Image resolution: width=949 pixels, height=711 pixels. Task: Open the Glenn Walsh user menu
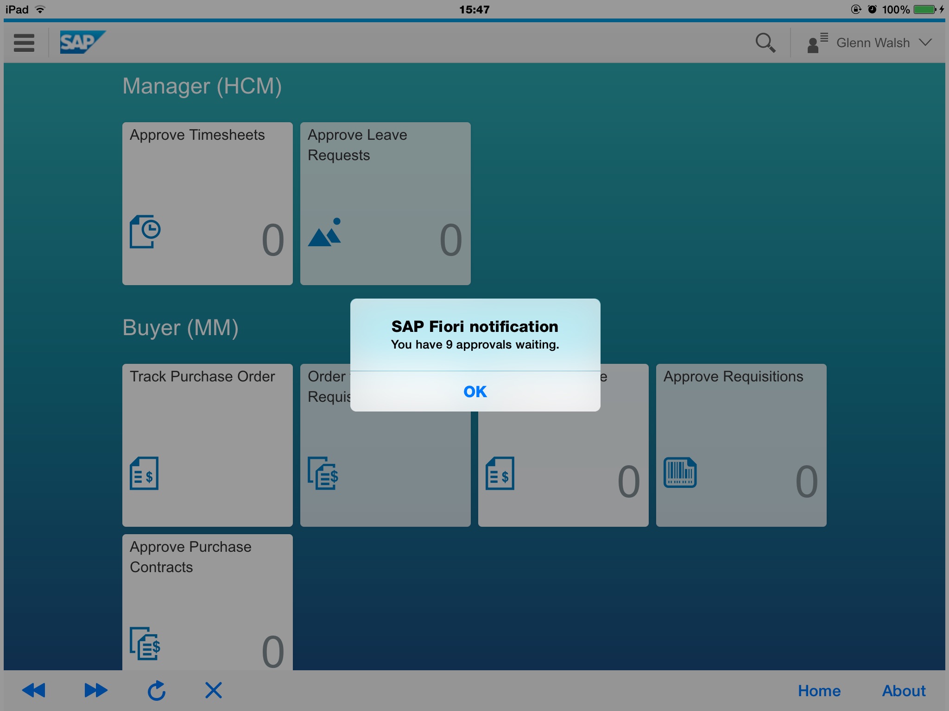coord(873,43)
